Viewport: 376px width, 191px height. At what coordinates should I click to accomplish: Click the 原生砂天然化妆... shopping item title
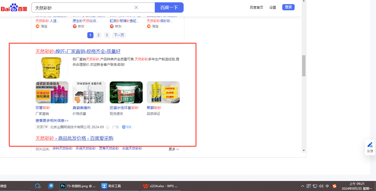coord(86,21)
